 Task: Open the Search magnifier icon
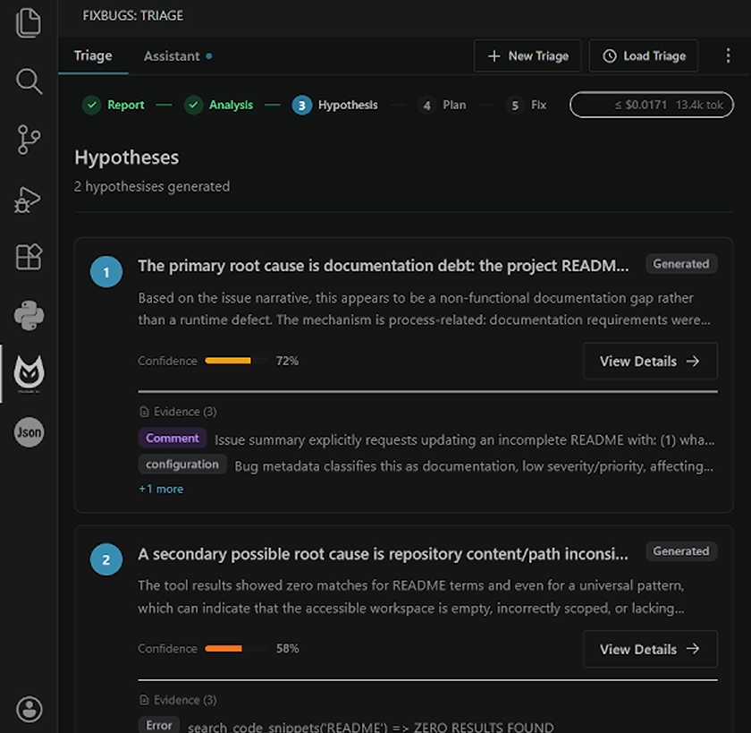29,81
